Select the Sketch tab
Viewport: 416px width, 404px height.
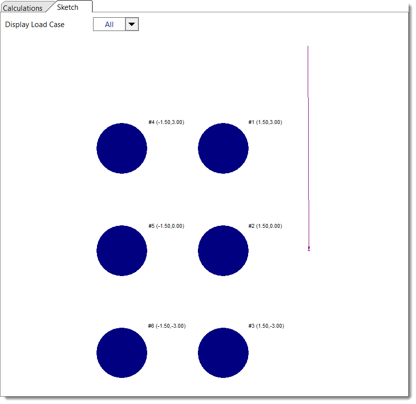pyautogui.click(x=67, y=7)
